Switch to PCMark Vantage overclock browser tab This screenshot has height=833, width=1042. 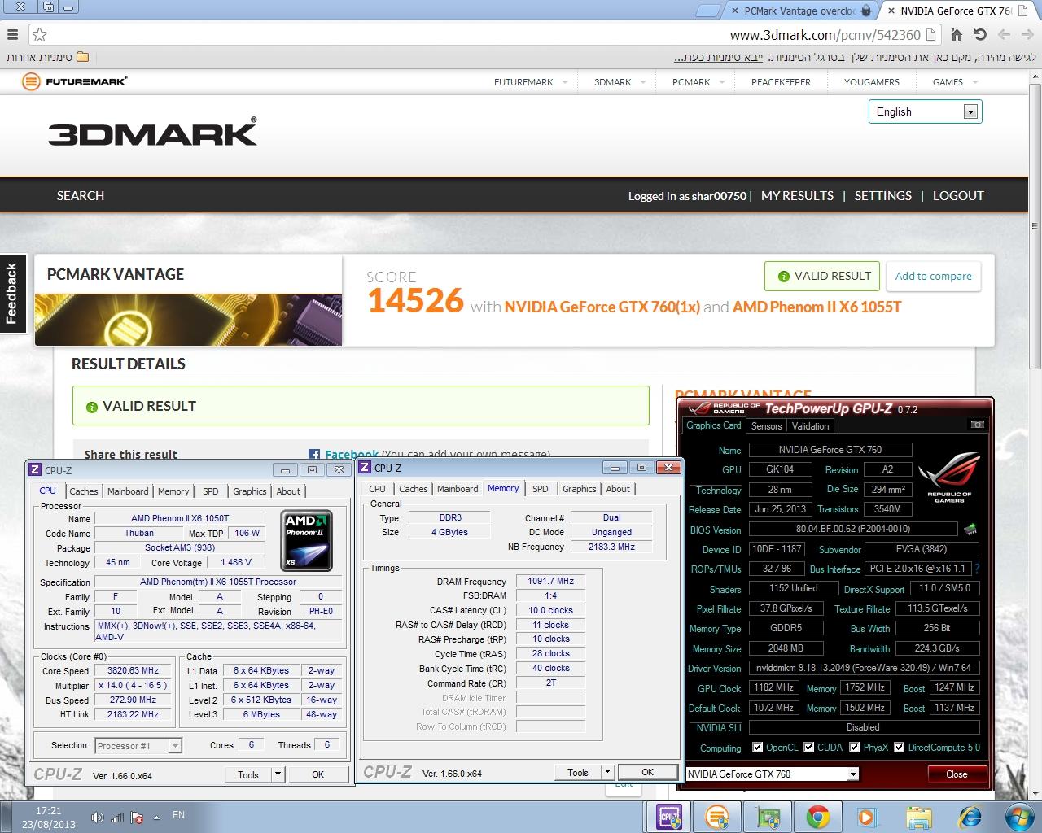tap(799, 11)
